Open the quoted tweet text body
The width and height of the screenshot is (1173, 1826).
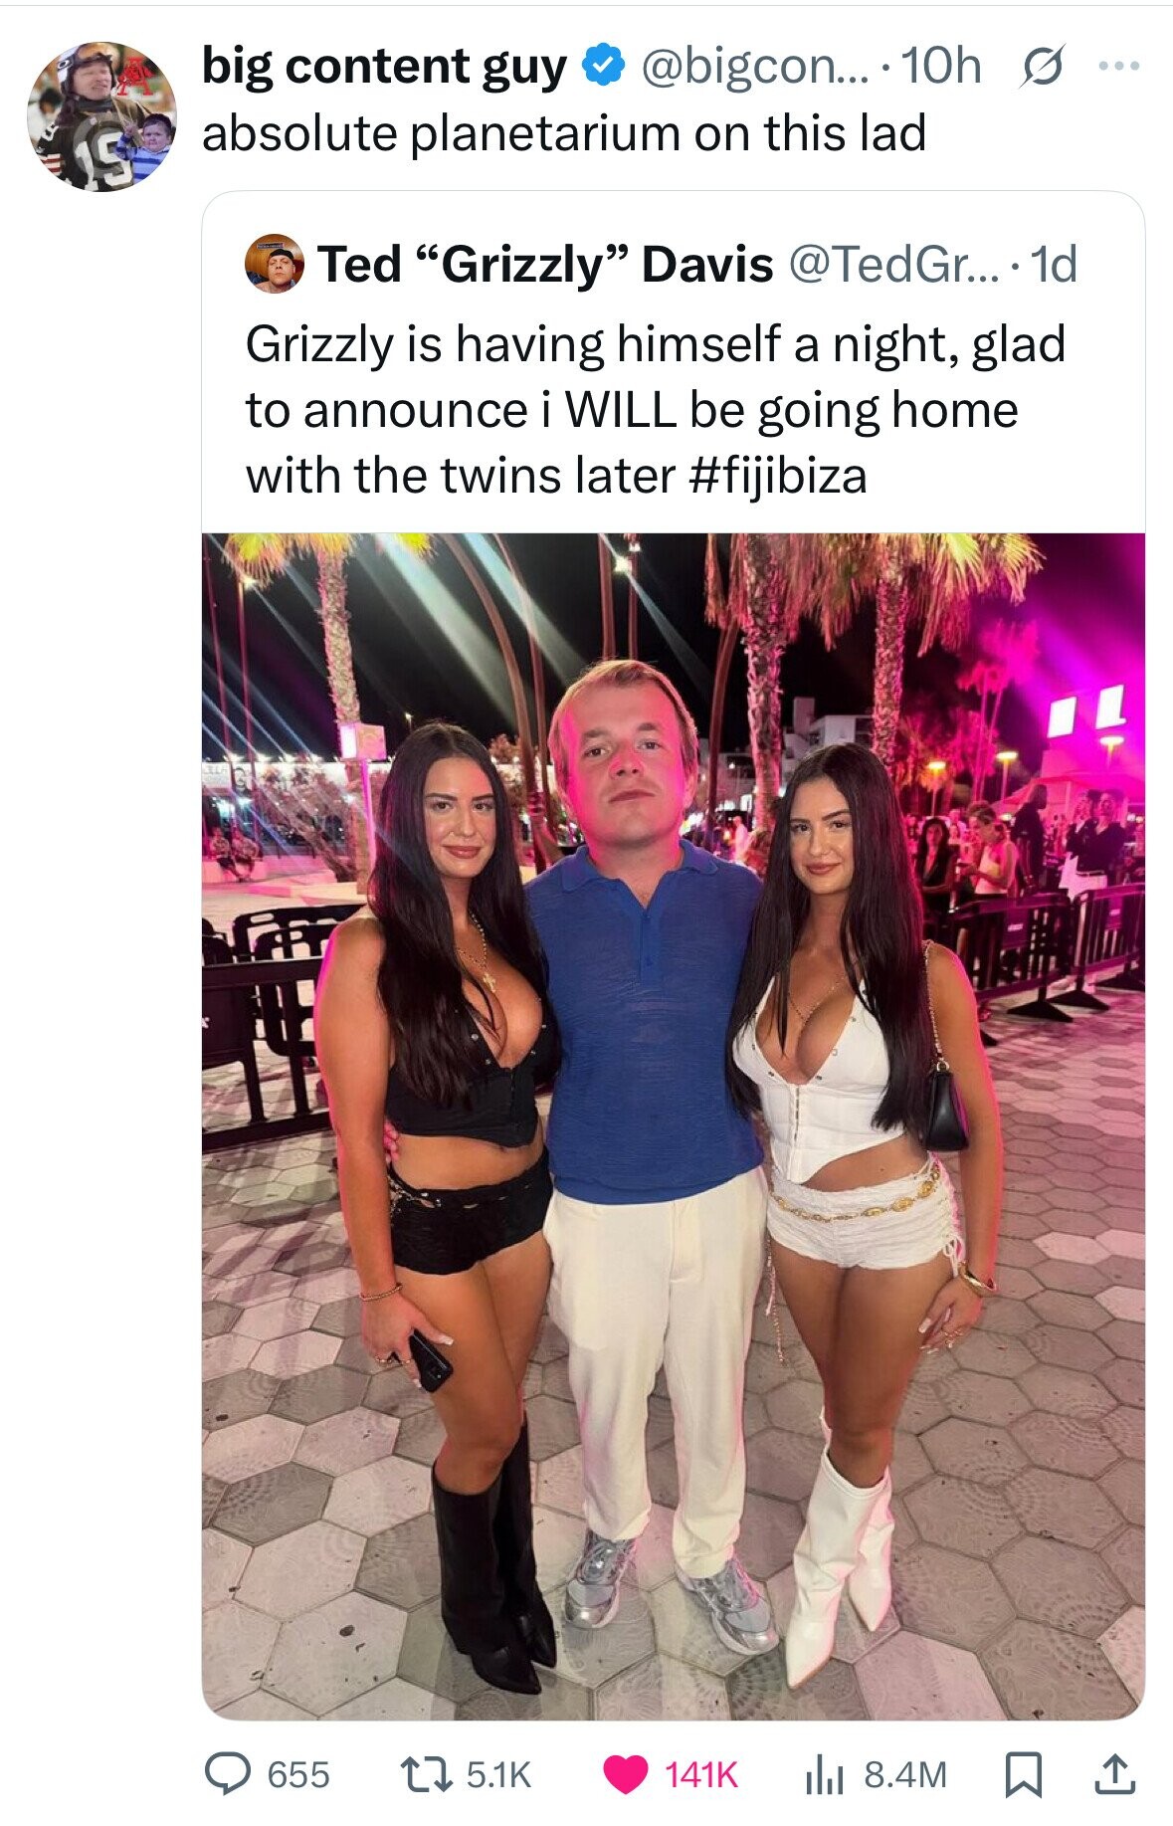[x=656, y=409]
